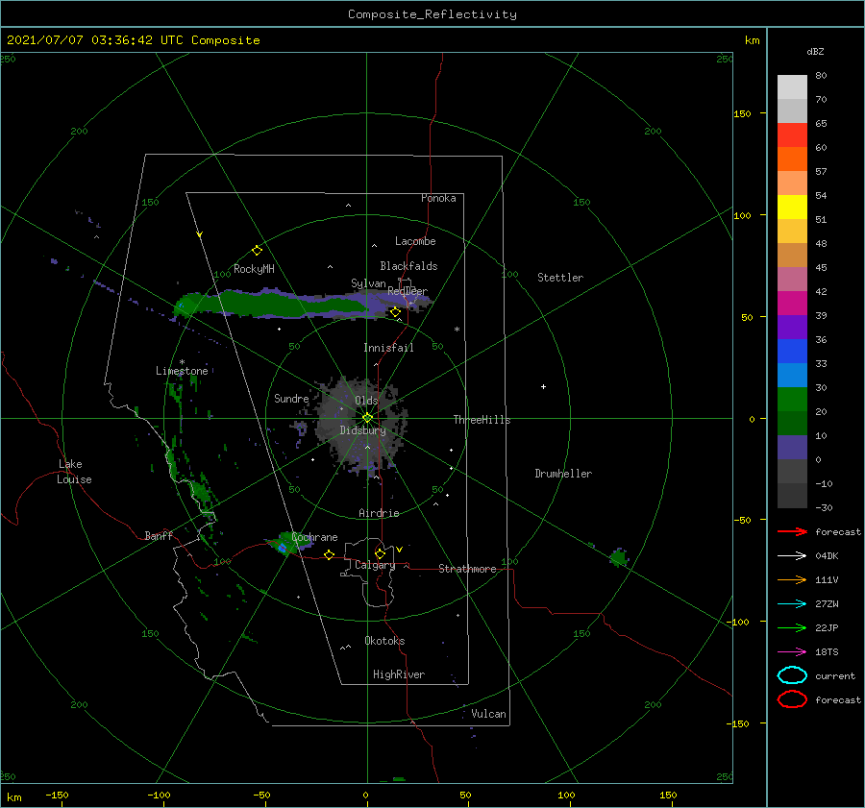
Task: Click the Sundre label
Action: coord(291,398)
